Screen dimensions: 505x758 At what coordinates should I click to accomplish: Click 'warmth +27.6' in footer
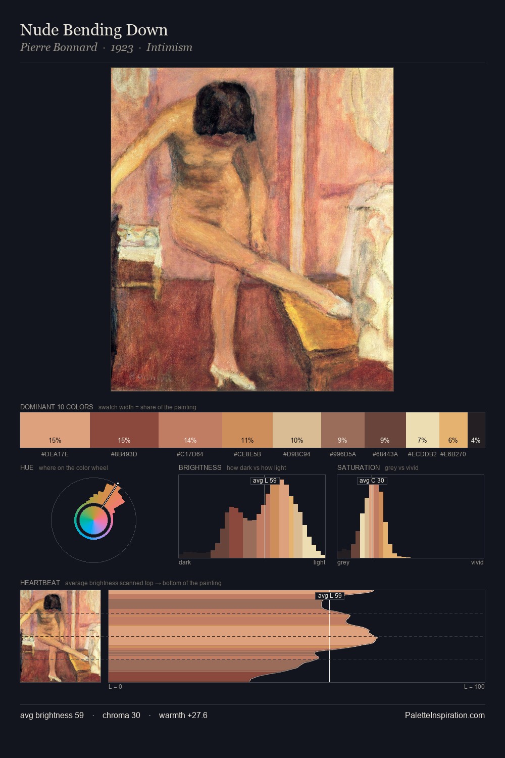pyautogui.click(x=183, y=715)
